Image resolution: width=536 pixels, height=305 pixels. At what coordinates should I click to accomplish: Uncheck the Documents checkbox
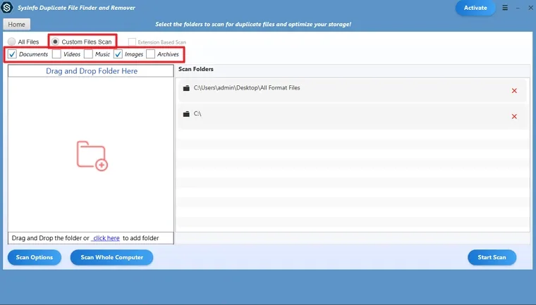(x=12, y=54)
